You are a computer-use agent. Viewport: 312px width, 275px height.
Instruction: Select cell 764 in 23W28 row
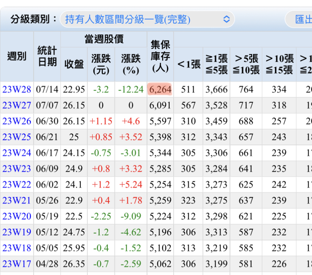point(246,89)
